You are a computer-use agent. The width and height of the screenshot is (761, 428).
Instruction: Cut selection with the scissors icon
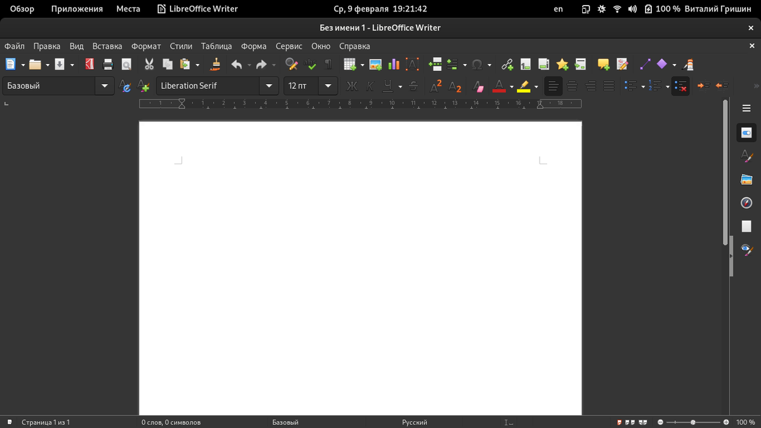pos(149,64)
